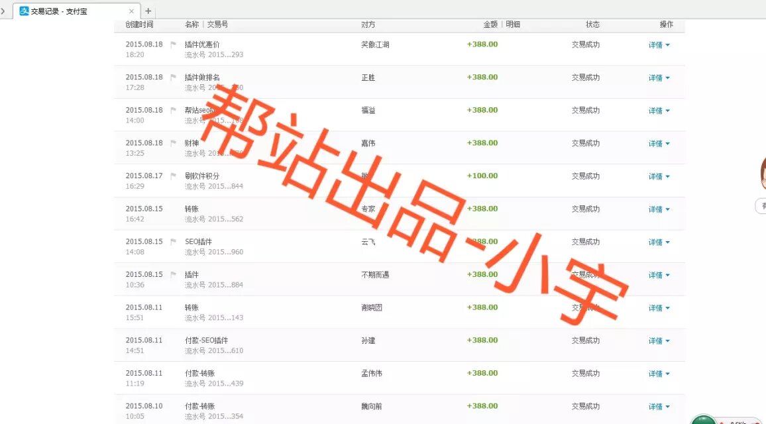Select the 明细 column header option
The image size is (766, 424).
[513, 25]
